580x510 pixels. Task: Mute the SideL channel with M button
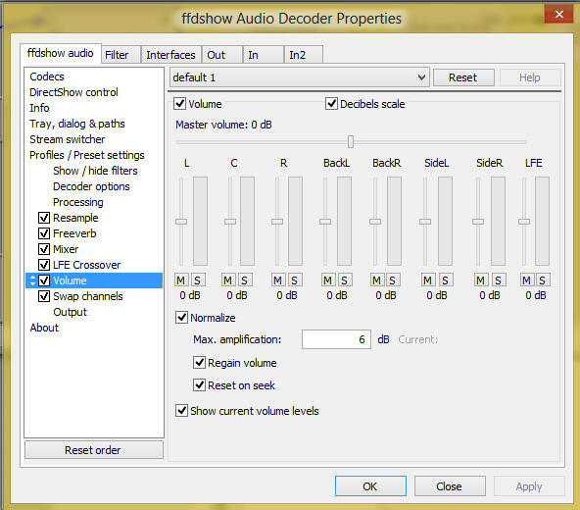point(428,280)
